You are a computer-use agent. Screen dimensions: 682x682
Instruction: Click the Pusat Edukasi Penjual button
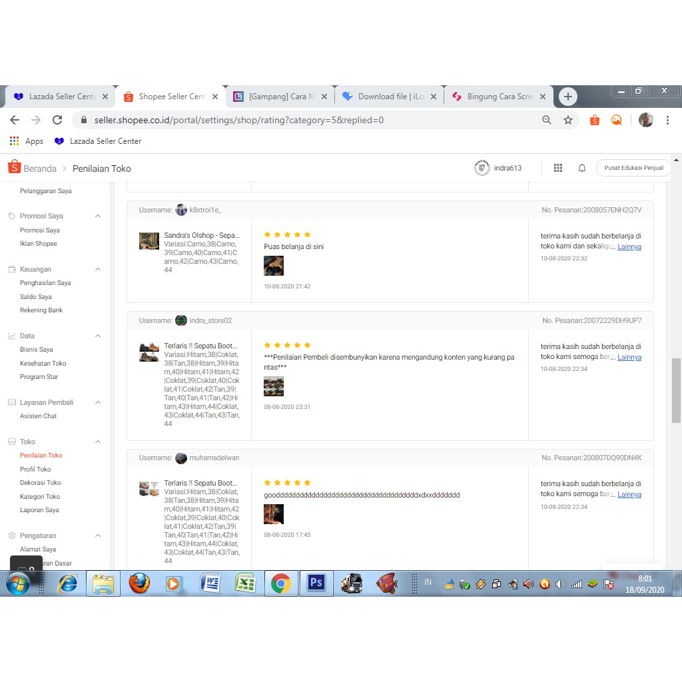pos(633,168)
